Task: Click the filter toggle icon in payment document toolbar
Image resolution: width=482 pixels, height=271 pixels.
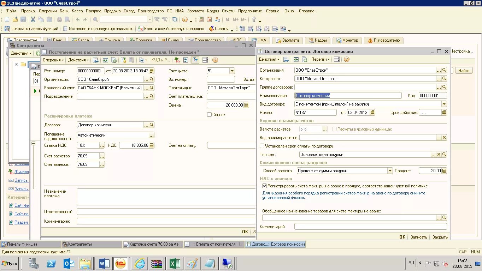Action: tap(195, 60)
